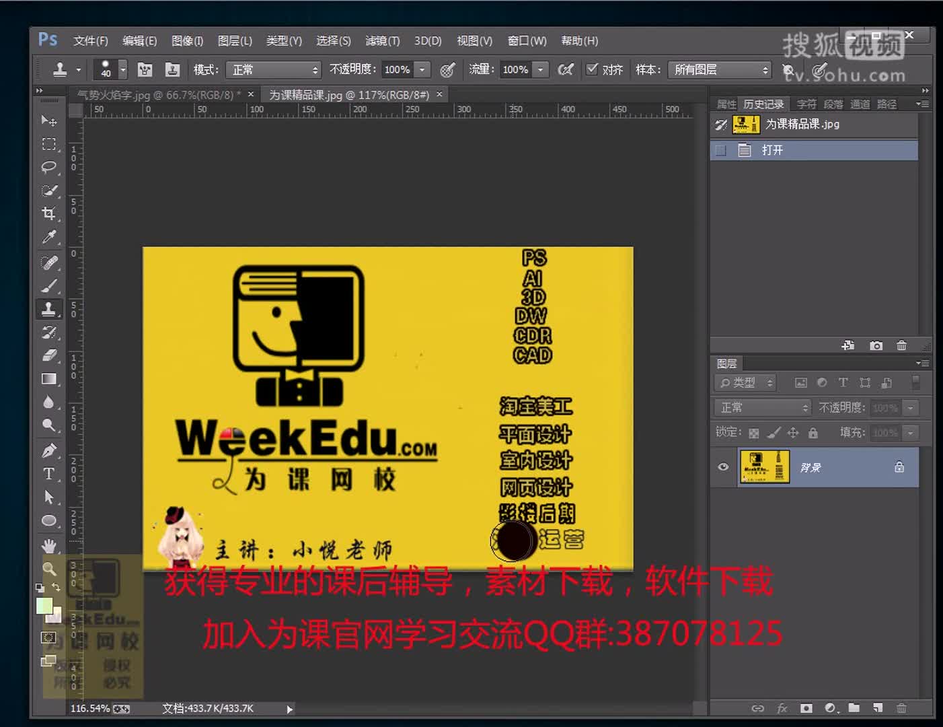Toggle layer filter switch in Layers panel
Viewport: 943px width, 727px height.
pos(915,382)
